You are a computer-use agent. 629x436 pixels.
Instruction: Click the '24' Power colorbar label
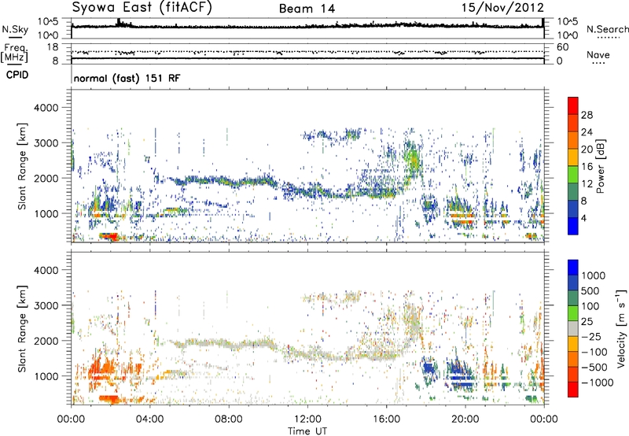[x=587, y=132]
